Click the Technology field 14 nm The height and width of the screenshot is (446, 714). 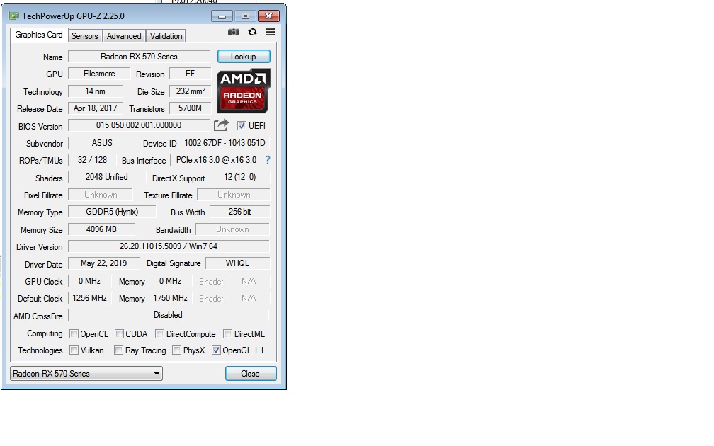point(95,91)
